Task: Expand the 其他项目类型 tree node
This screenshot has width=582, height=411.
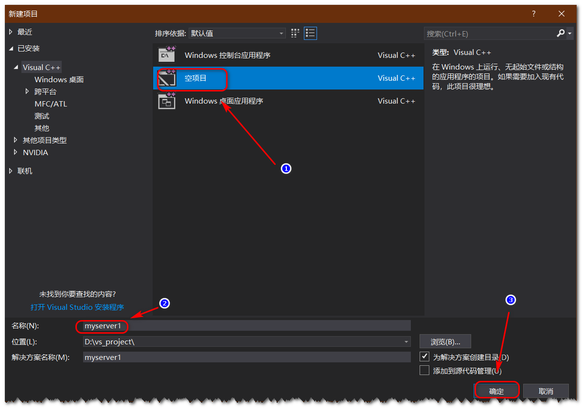Action: pos(16,140)
